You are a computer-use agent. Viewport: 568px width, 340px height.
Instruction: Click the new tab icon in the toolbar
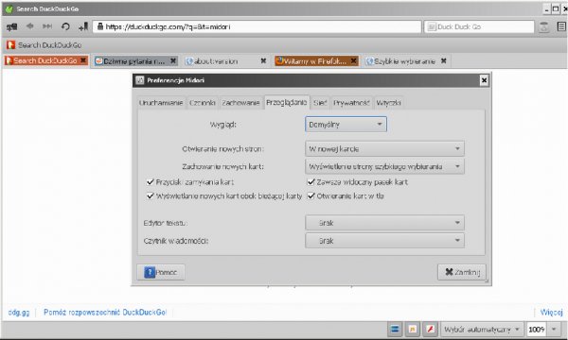[x=11, y=26]
